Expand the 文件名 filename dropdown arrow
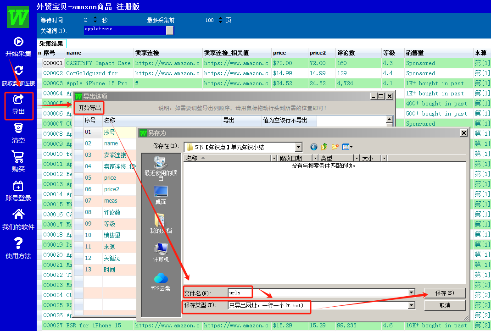This screenshot has width=491, height=331. [x=412, y=292]
